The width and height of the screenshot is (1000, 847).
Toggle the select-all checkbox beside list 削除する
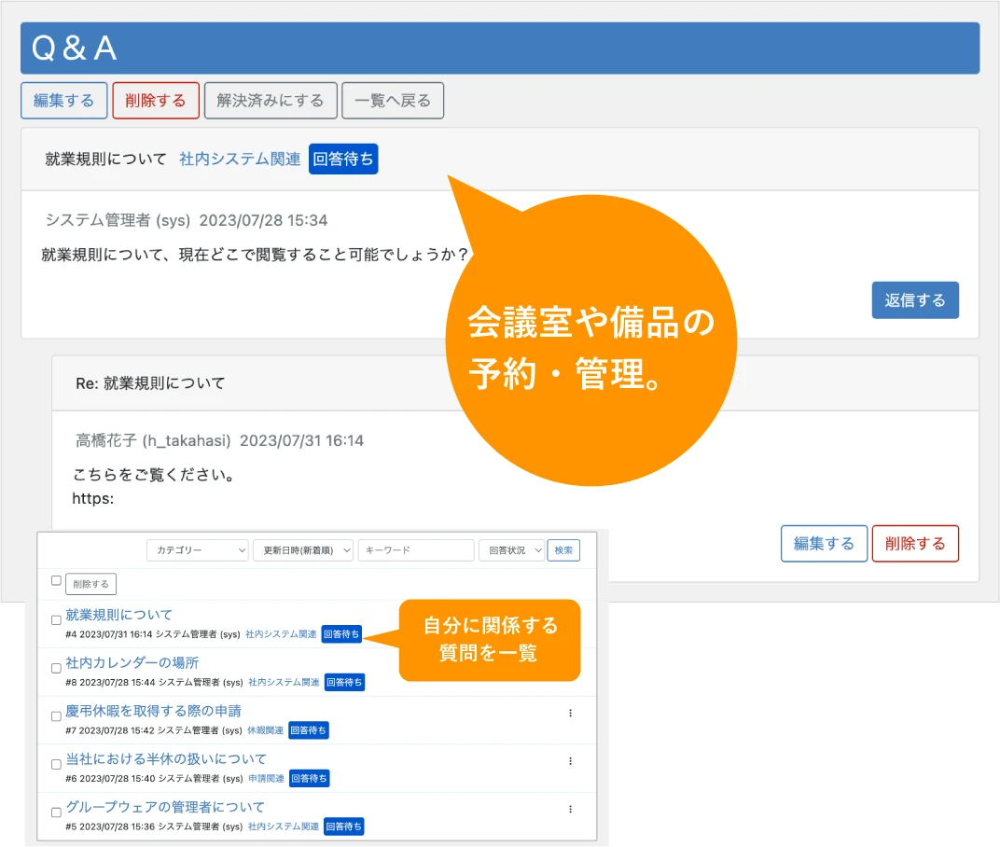pyautogui.click(x=56, y=580)
